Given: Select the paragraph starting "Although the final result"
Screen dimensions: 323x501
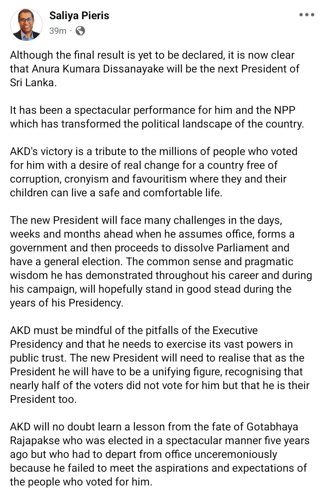Looking at the screenshot, I should [x=155, y=69].
